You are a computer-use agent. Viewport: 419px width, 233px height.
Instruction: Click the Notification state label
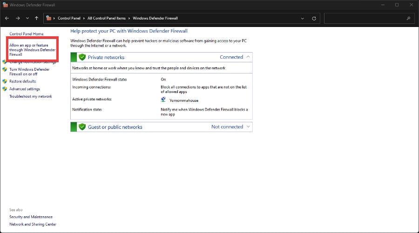click(87, 109)
